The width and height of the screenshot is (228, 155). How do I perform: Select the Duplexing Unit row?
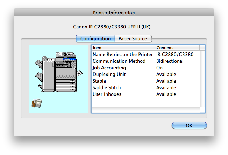pos(146,75)
